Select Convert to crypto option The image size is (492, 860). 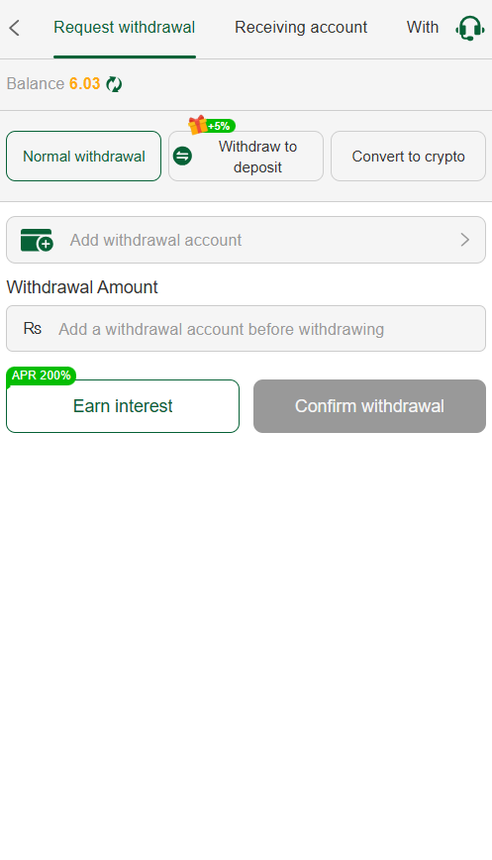click(x=408, y=157)
